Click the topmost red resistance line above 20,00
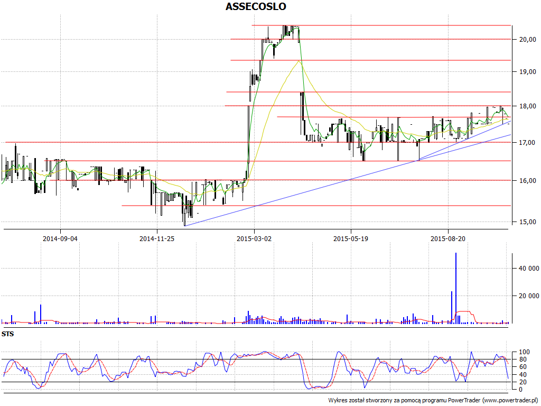The width and height of the screenshot is (541, 406). pyautogui.click(x=381, y=25)
